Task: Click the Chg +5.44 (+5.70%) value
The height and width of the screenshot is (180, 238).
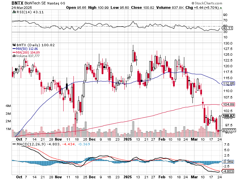Action: pos(202,7)
